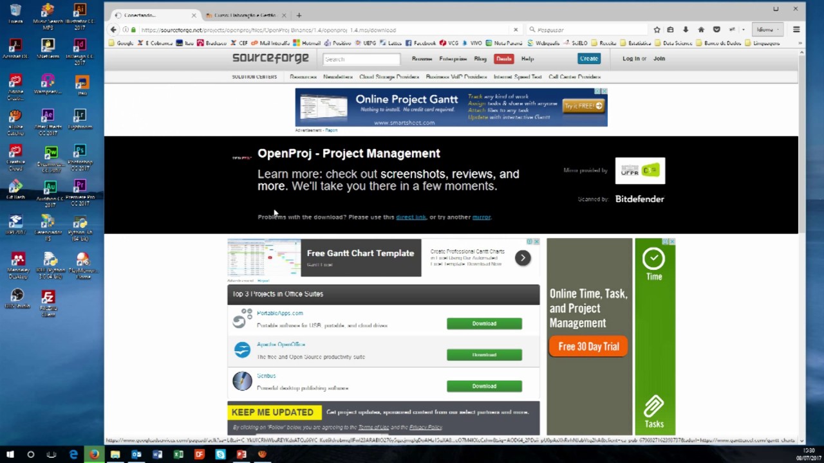
Task: Expand the Estatística bookmarks folder
Action: (635, 43)
